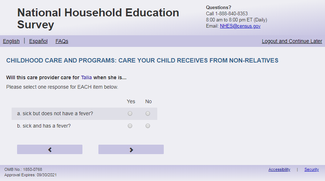Select No for sick without a fever
Viewport: 325px width, 181px height.
coord(148,114)
